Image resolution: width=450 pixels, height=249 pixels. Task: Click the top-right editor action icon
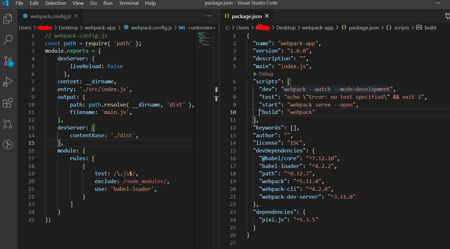click(447, 16)
